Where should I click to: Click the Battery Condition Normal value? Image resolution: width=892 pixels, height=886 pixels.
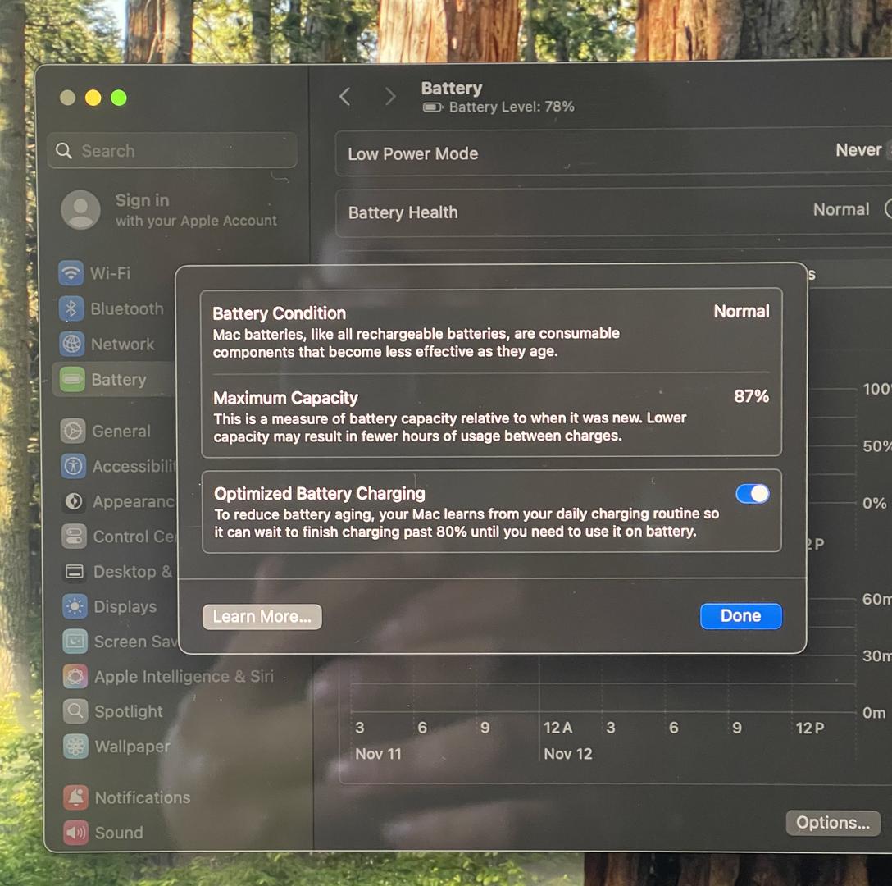(x=742, y=312)
